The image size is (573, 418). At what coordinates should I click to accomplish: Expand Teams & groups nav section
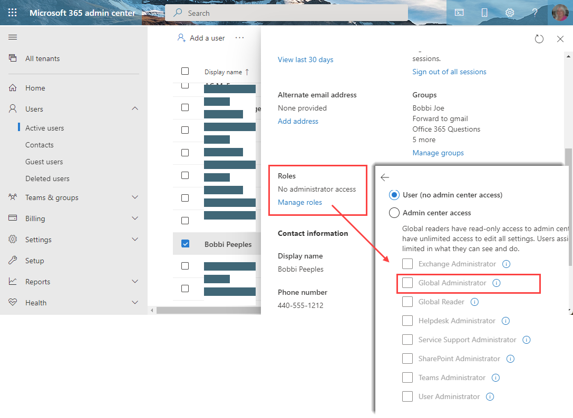pos(135,197)
